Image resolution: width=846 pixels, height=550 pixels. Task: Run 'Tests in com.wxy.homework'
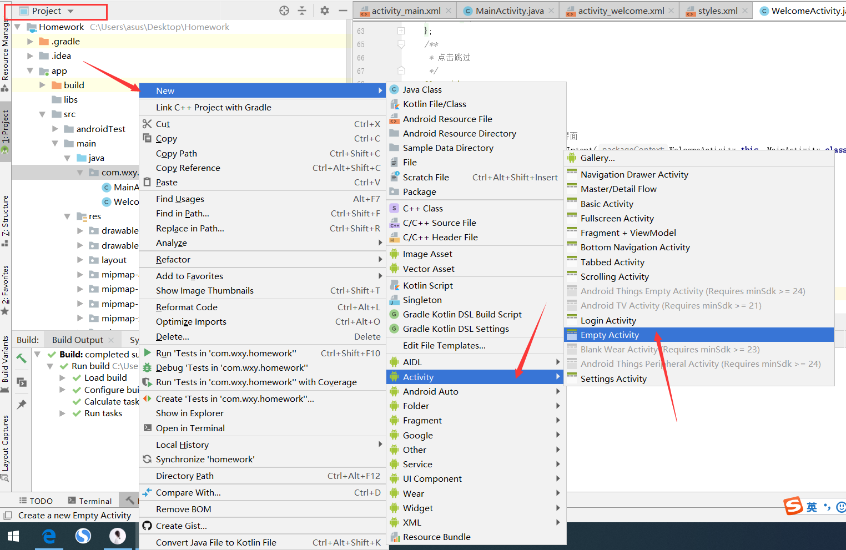point(262,353)
